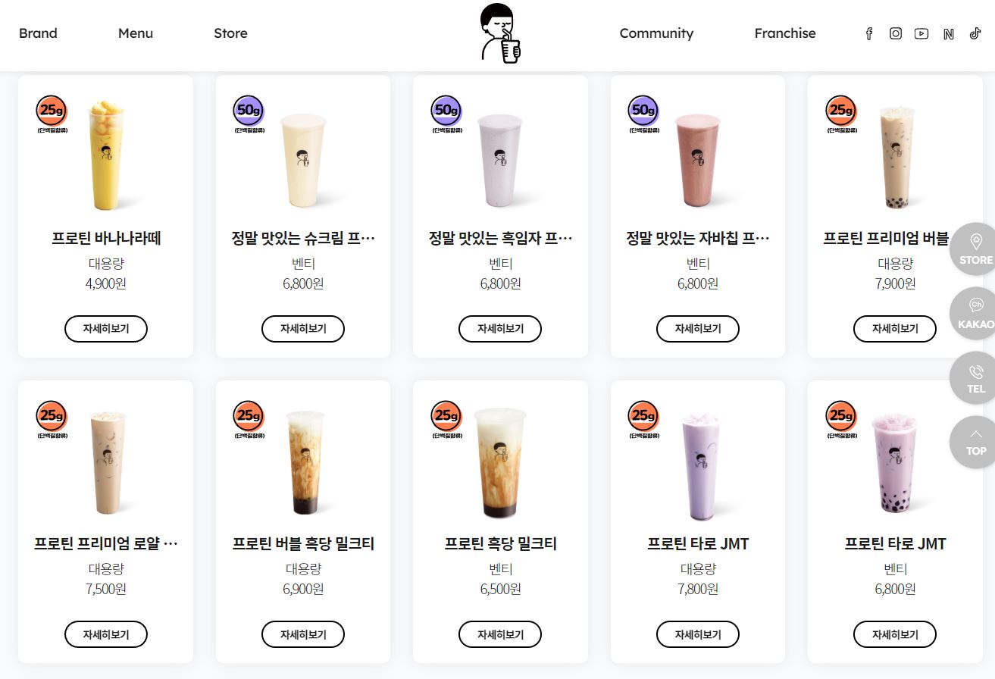The image size is (995, 679).
Task: Select the 정말 맛있는 자바칩 drink image
Action: point(698,161)
